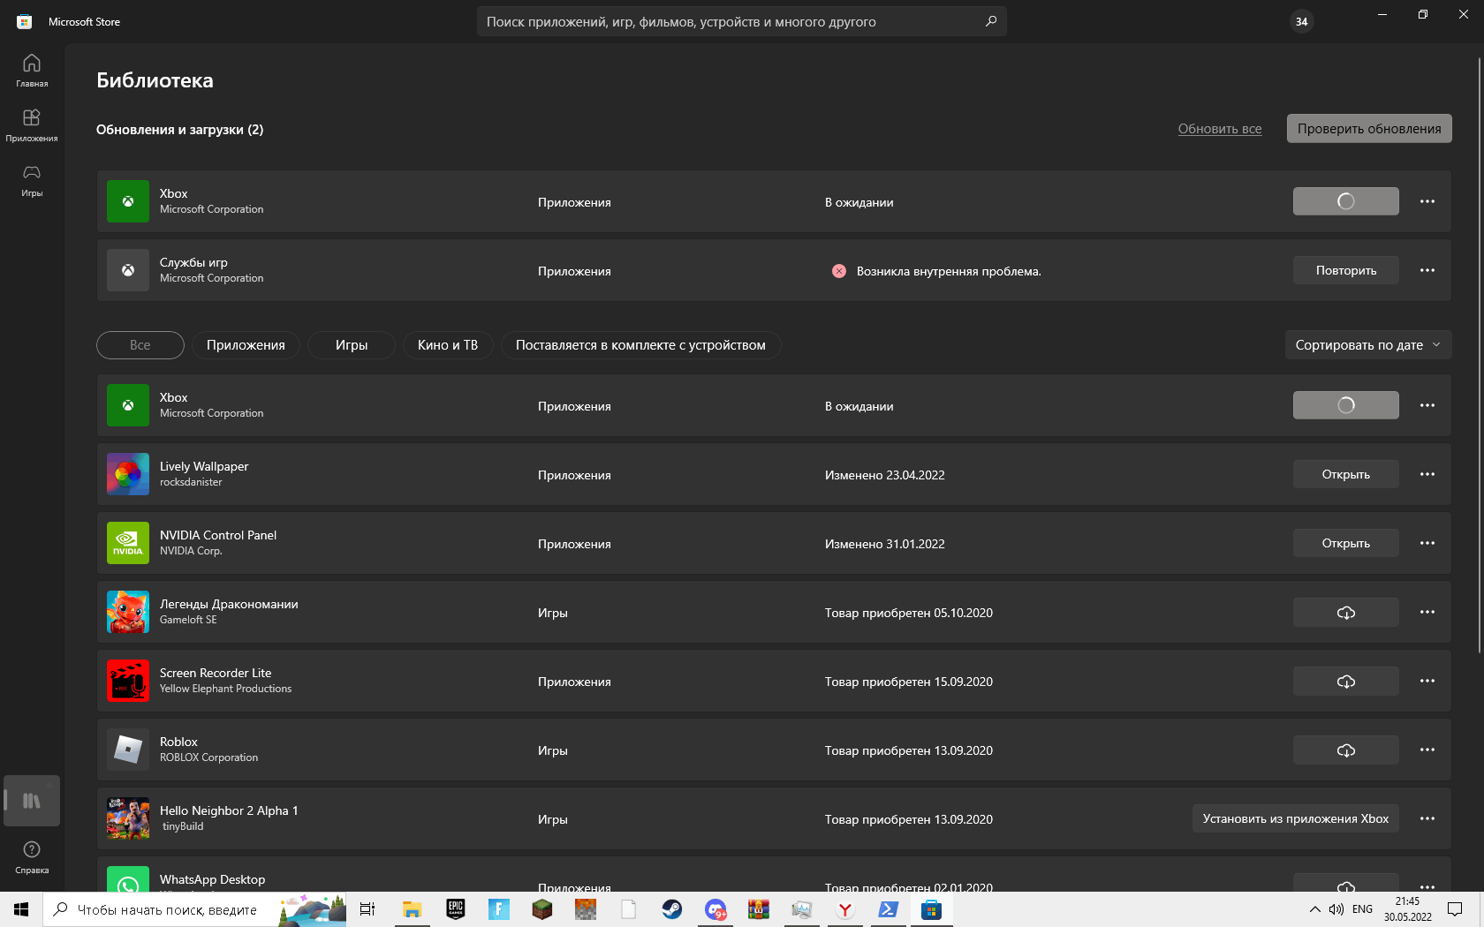Open more options for Roblox row
The width and height of the screenshot is (1484, 927).
pos(1427,750)
